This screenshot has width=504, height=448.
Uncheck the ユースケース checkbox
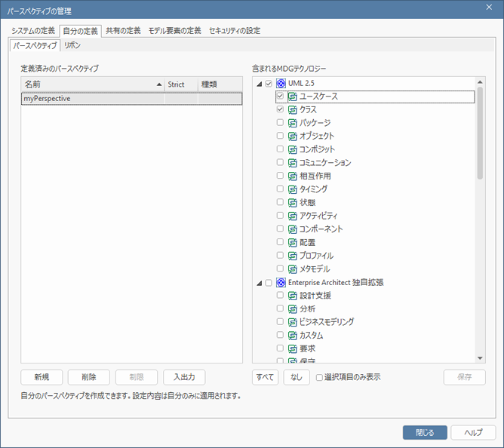tap(280, 96)
